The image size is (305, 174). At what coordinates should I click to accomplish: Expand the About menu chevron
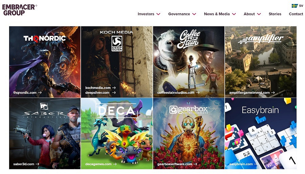click(x=259, y=14)
